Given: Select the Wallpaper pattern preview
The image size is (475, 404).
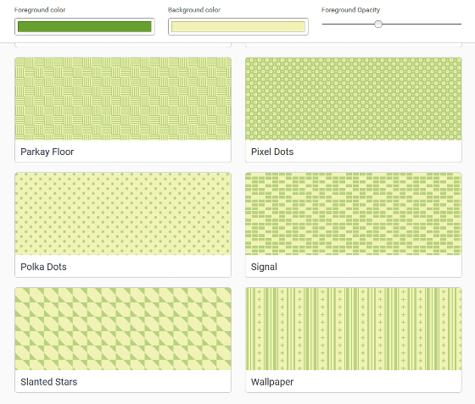Looking at the screenshot, I should click(354, 329).
